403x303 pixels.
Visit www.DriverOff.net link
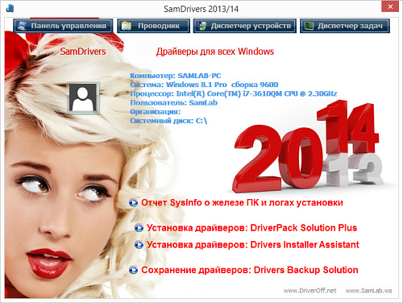[x=310, y=291]
